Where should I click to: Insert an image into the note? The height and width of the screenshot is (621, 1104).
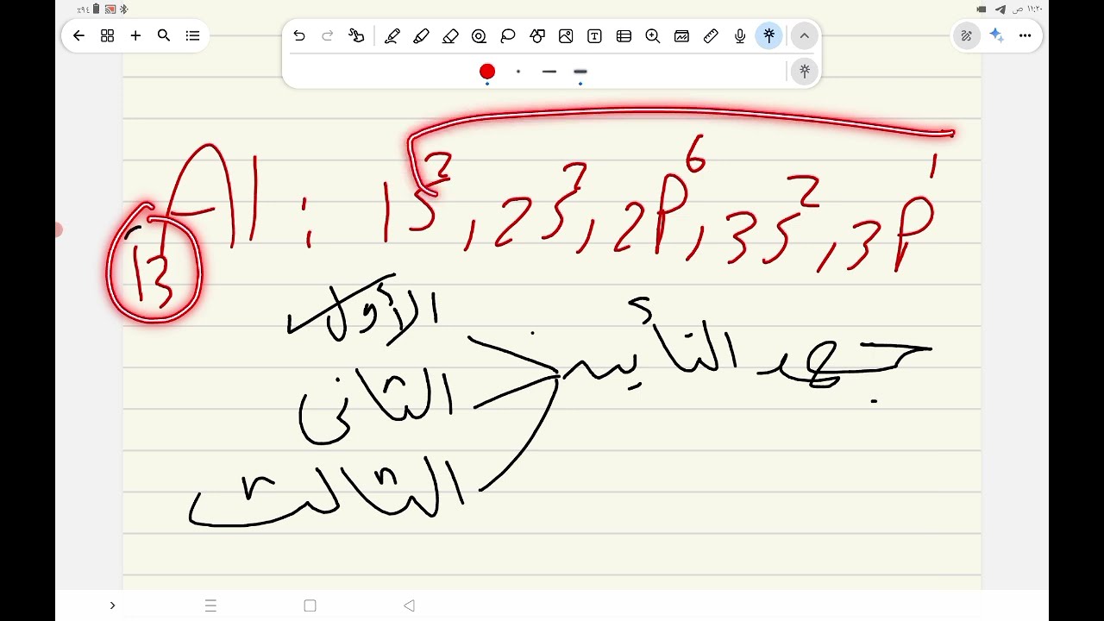pyautogui.click(x=566, y=35)
